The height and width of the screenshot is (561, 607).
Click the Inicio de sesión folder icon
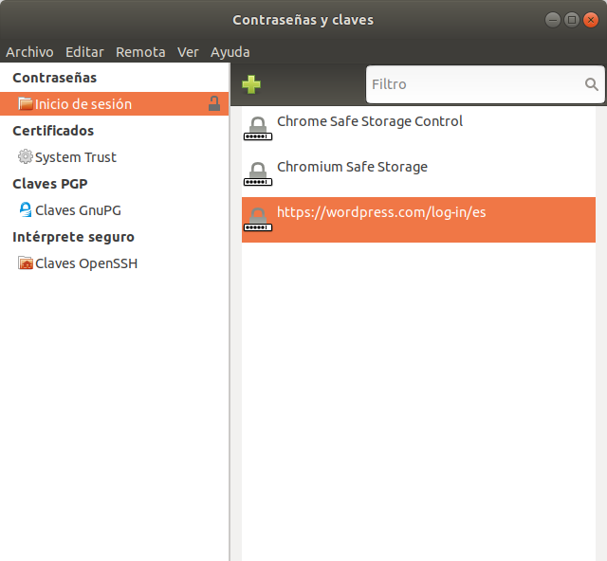point(26,104)
